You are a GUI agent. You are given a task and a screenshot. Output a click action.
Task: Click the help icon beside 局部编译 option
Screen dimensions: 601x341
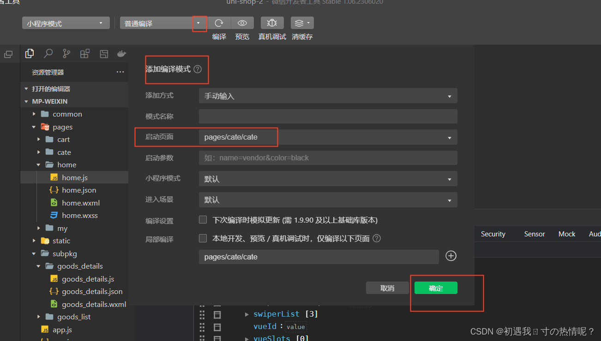click(x=377, y=238)
